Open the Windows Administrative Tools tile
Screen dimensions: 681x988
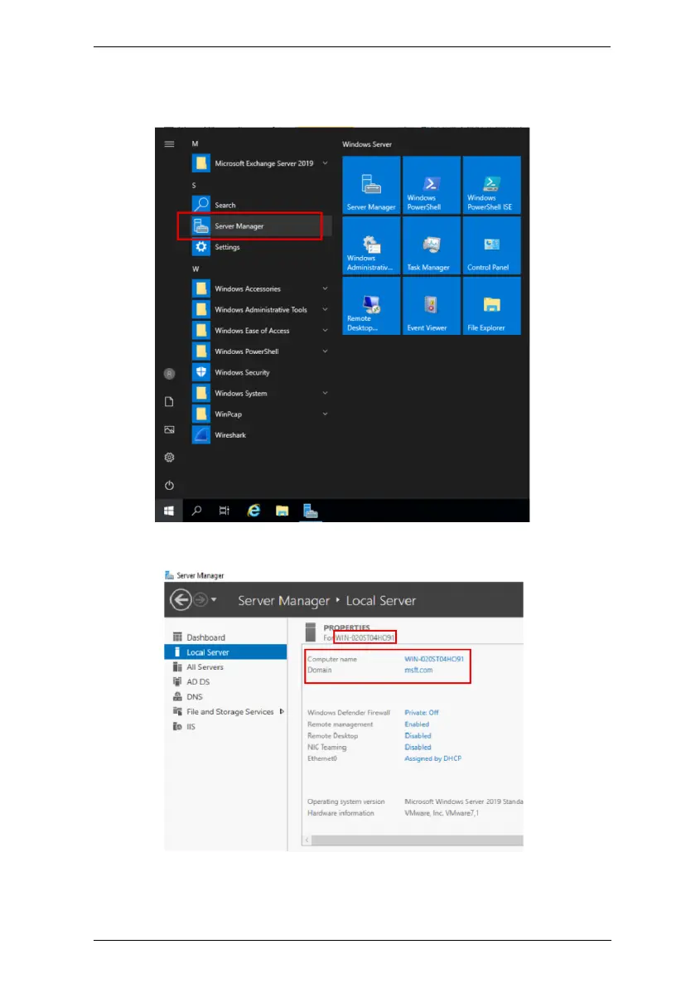[x=371, y=245]
